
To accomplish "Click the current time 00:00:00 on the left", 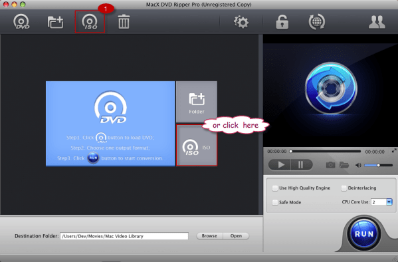I will tap(277, 152).
